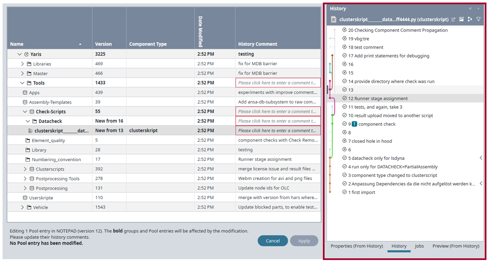This screenshot has height=263, width=489.
Task: Click the Check-Scripts row comment field
Action: [x=278, y=111]
